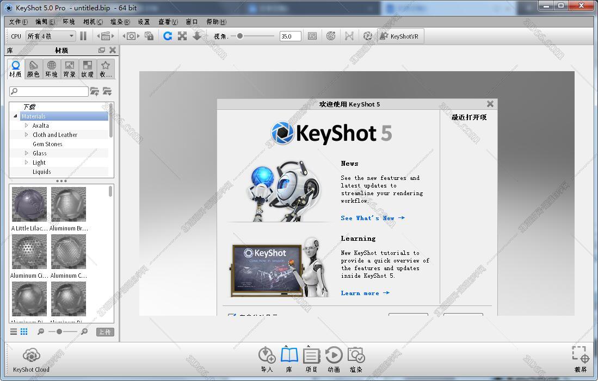Viewport: 598px width, 381px height.
Task: Open the 窗口 (Window) menu
Action: (x=192, y=22)
